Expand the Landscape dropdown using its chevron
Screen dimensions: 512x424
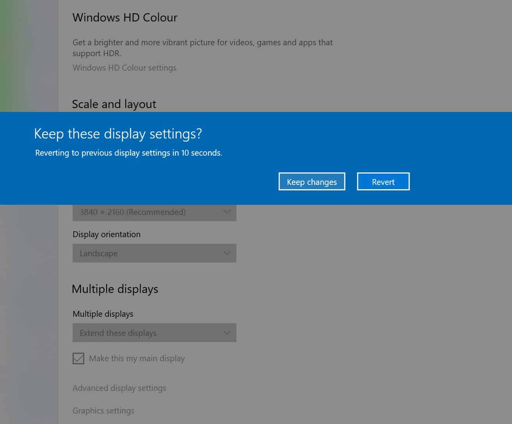pyautogui.click(x=227, y=253)
